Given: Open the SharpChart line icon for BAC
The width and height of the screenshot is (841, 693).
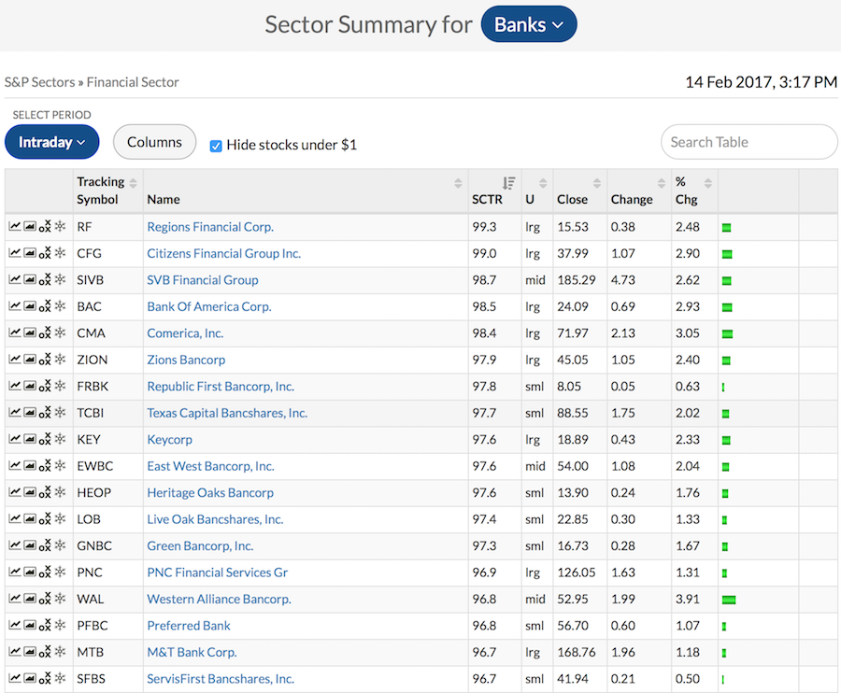Looking at the screenshot, I should [x=14, y=306].
